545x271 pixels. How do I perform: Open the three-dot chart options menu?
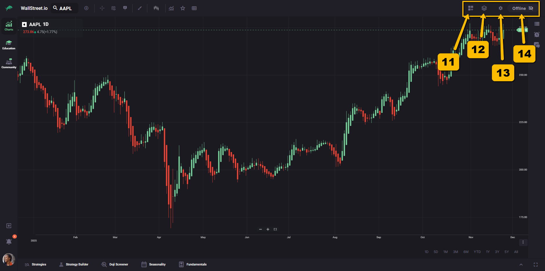523,242
